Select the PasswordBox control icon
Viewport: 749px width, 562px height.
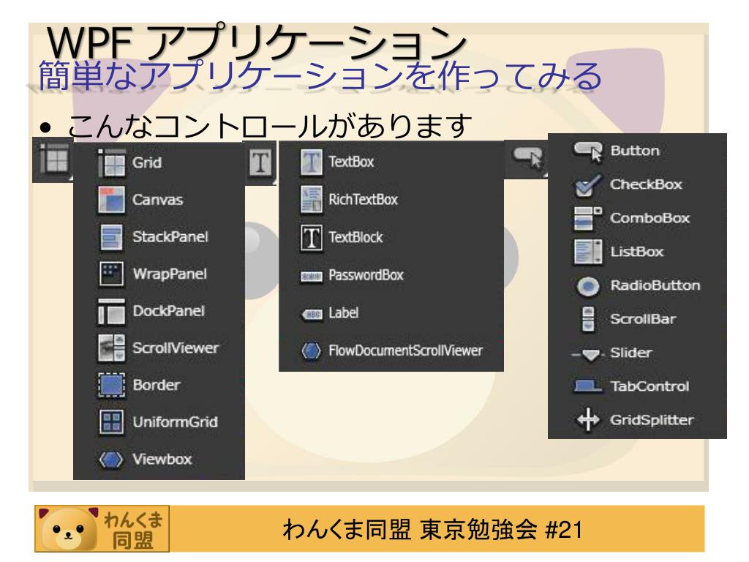point(312,276)
